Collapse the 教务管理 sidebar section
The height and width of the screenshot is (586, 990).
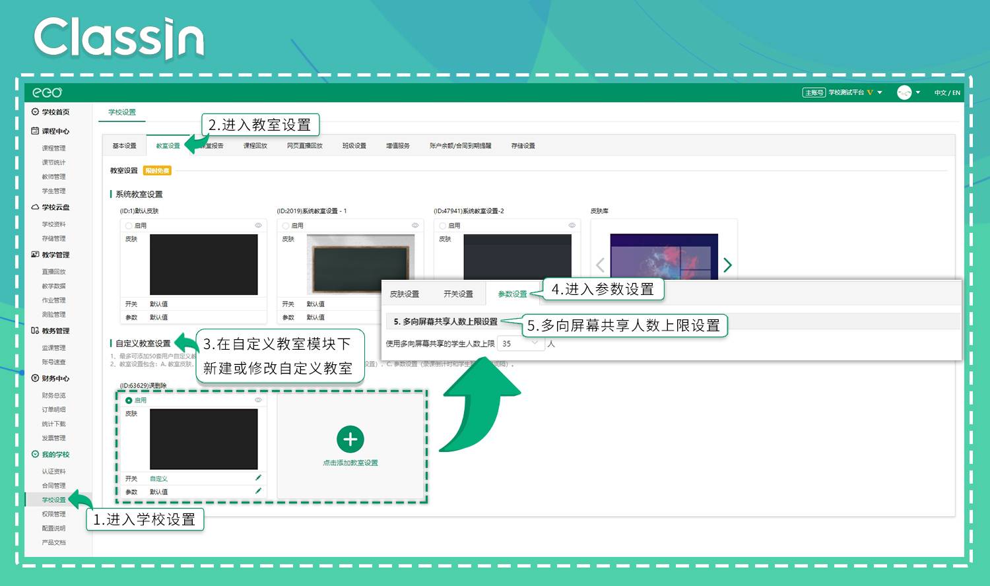pos(55,331)
